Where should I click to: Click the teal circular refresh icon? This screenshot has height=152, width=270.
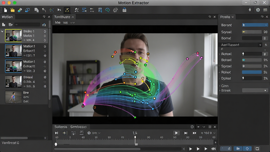108,10
